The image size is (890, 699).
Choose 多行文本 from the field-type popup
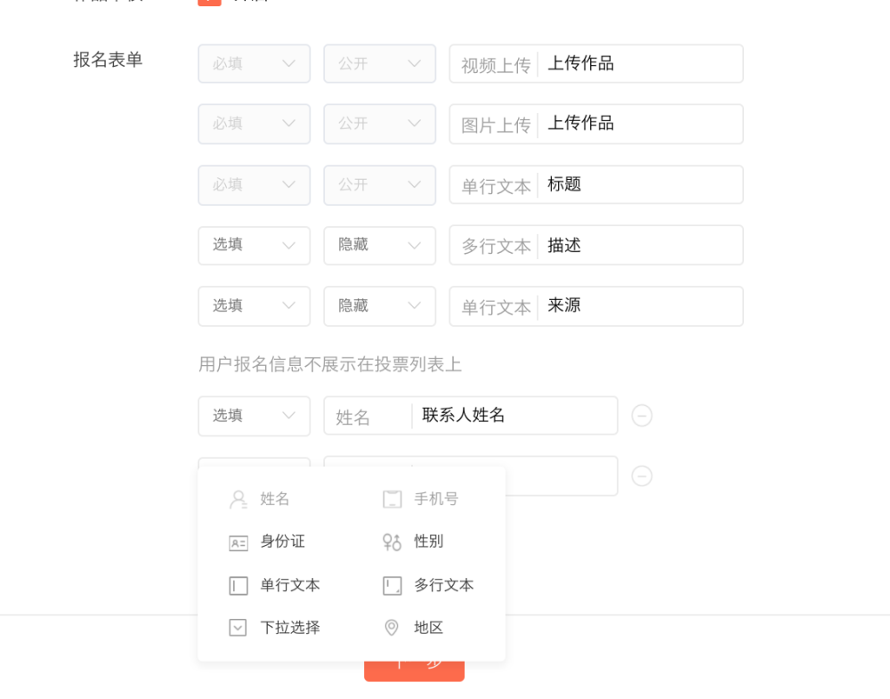click(443, 585)
